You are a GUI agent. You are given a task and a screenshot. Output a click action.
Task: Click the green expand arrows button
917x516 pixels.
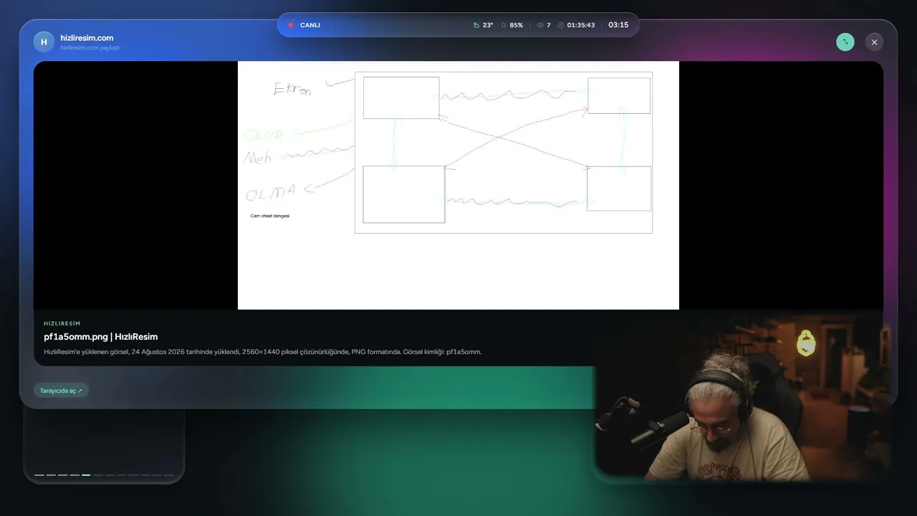pos(845,42)
